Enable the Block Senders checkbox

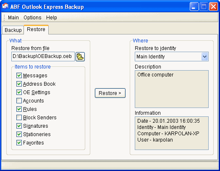pyautogui.click(x=19, y=117)
